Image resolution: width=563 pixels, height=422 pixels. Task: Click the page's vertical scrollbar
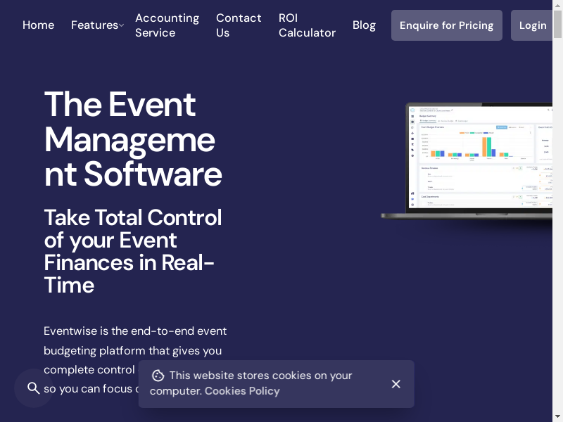(557, 211)
